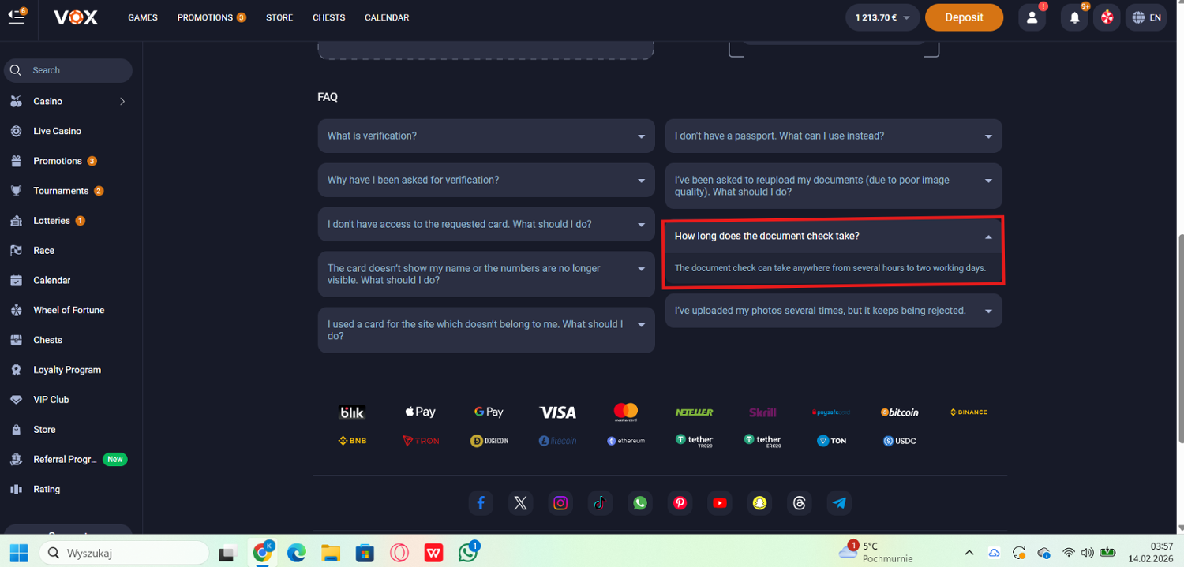Image resolution: width=1184 pixels, height=567 pixels.
Task: Click the WhatsApp footer icon
Action: [640, 503]
